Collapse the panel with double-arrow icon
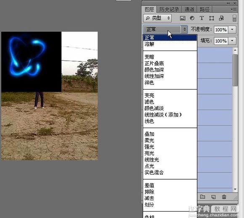This screenshot has width=244, height=218. pos(228,3)
